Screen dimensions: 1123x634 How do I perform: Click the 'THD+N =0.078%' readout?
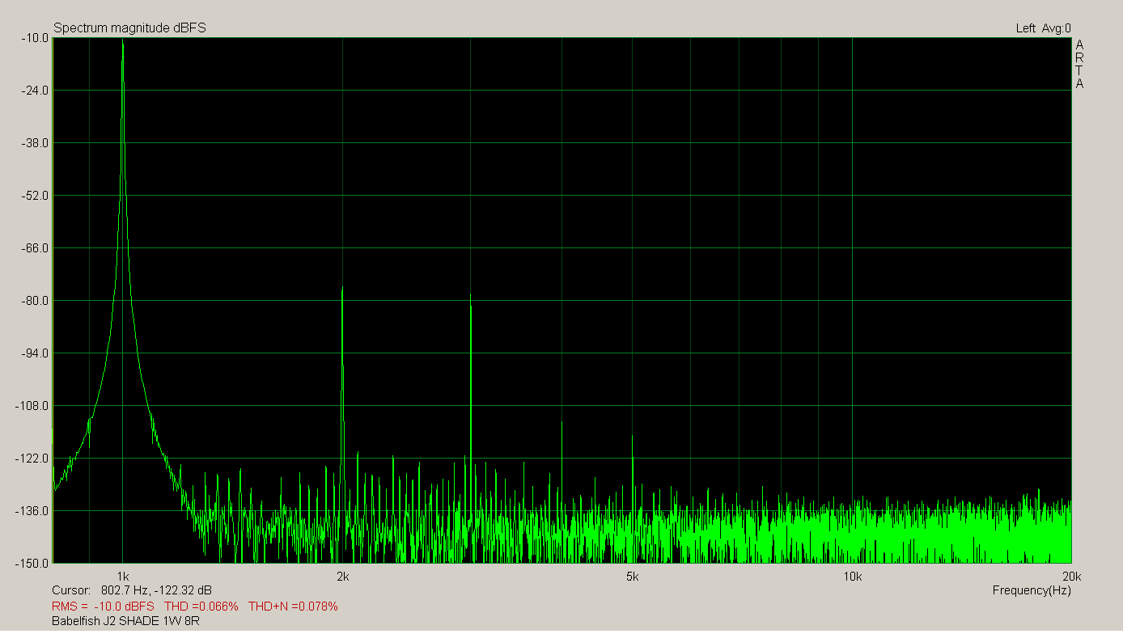pos(293,606)
